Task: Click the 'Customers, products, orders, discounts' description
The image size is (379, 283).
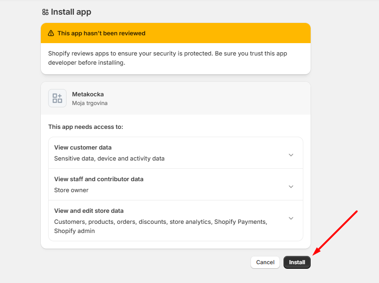Action: (161, 226)
